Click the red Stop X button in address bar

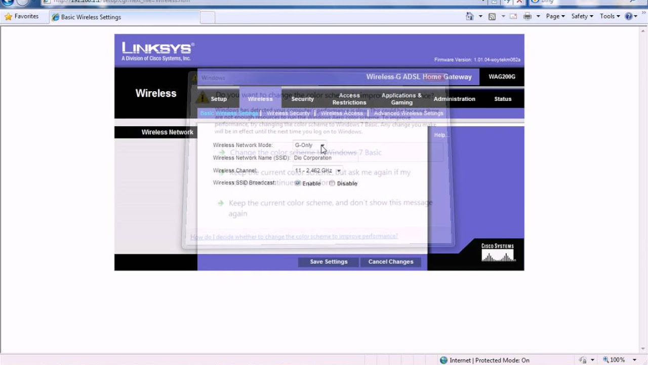[518, 2]
